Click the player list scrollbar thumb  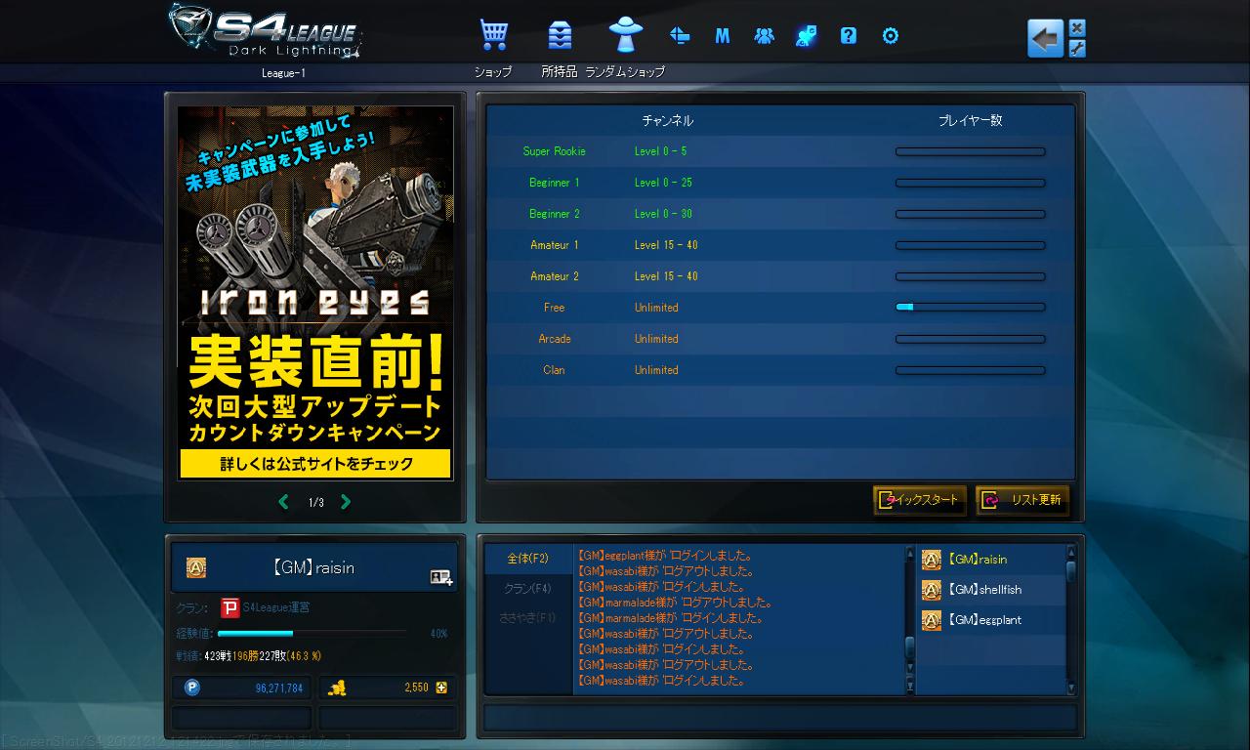pyautogui.click(x=1070, y=570)
